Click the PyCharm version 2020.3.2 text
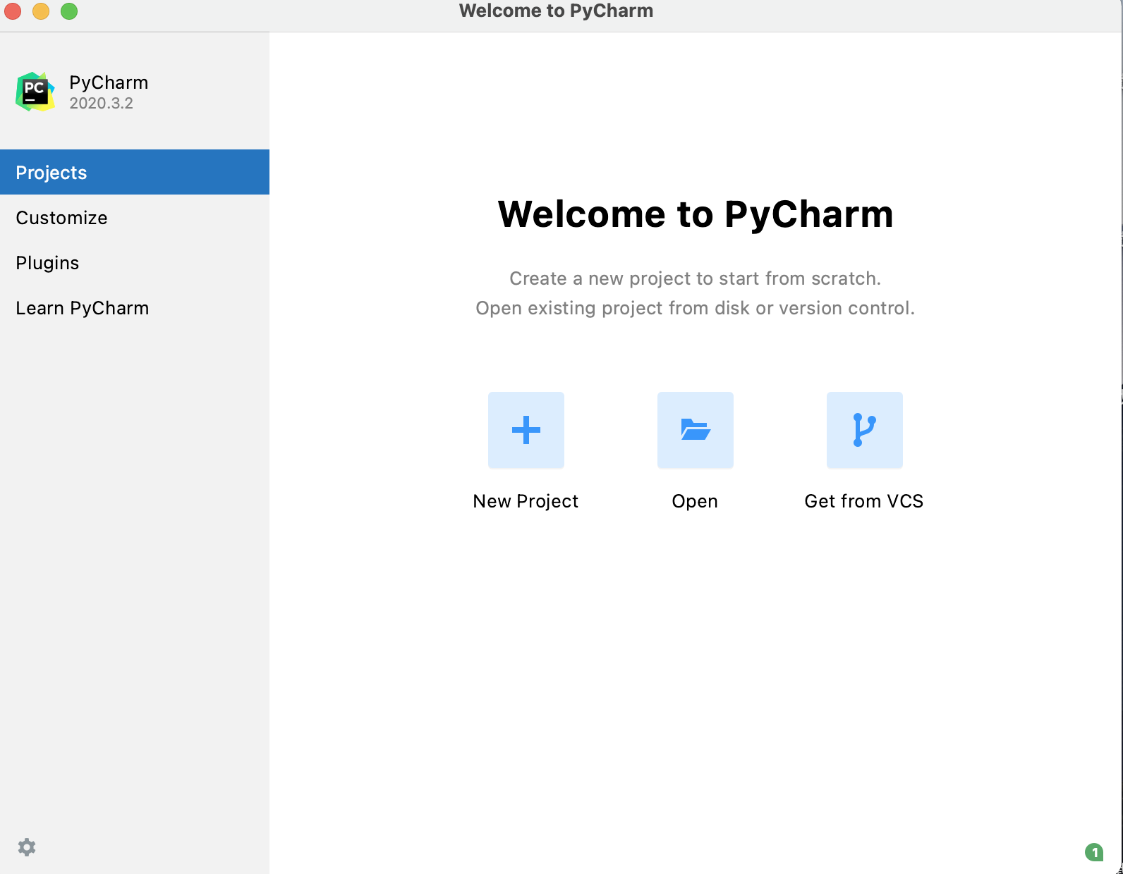1123x874 pixels. (x=101, y=103)
